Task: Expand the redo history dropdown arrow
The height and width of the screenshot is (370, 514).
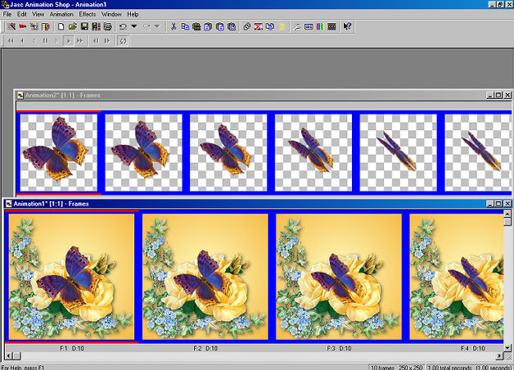Action: [157, 26]
